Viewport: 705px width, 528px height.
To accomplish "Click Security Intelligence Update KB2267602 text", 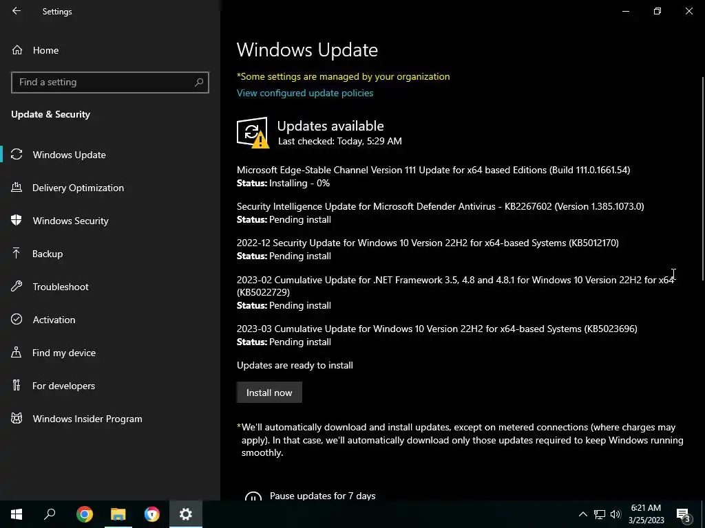I will (x=440, y=206).
